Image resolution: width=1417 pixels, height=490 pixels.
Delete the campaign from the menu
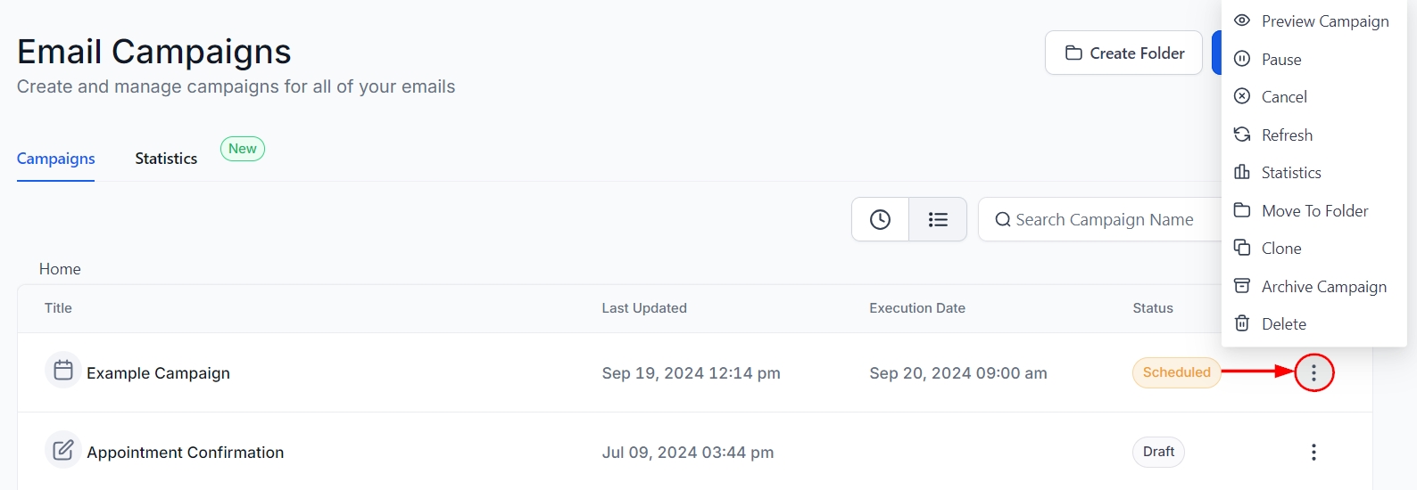1283,324
